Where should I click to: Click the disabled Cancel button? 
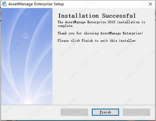tap(136, 112)
